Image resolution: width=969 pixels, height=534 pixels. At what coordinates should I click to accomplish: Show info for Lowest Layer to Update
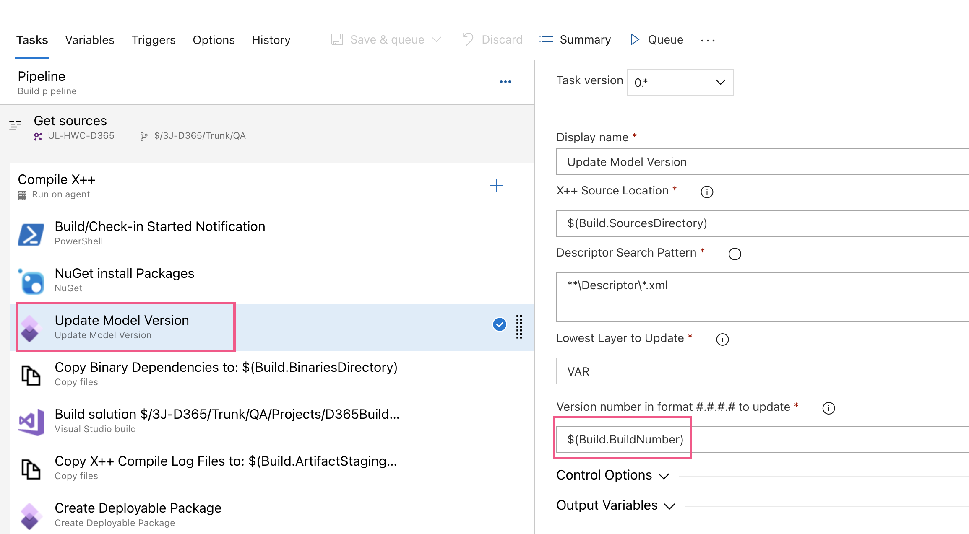click(722, 340)
